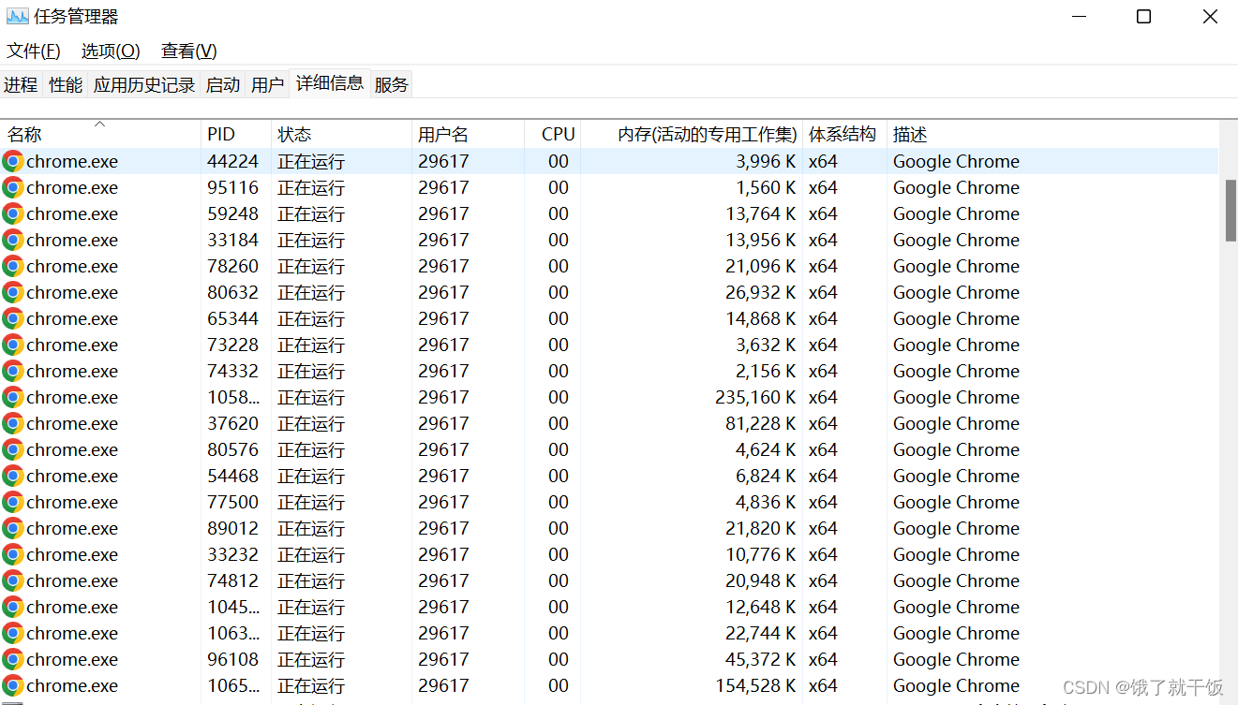Viewport: 1238px width, 705px height.
Task: Click the Chrome icon in the 154,528 K row
Action: point(13,685)
